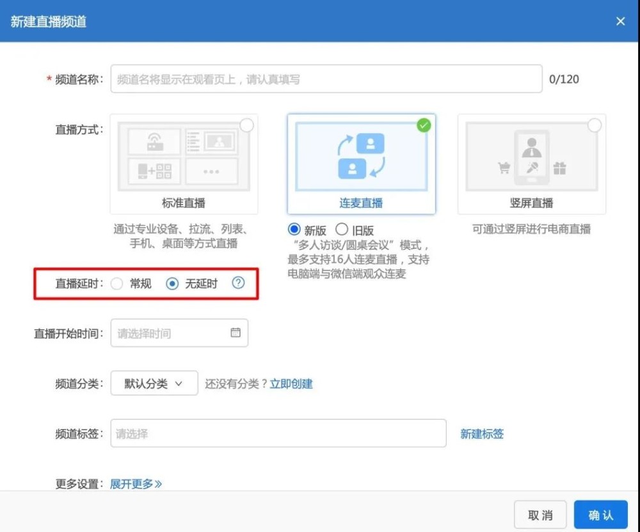This screenshot has width=640, height=532.
Task: Click the 竖屏直播 phone illustration
Action: [531, 156]
